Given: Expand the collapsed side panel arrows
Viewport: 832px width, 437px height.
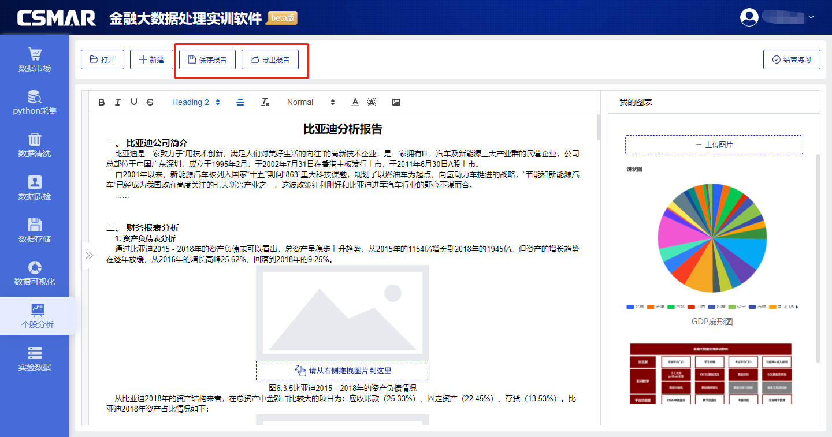Looking at the screenshot, I should coord(89,255).
